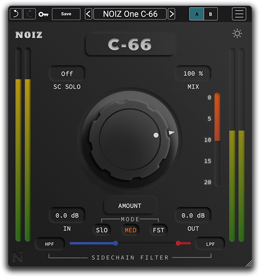Open license key icon

[x=43, y=14]
